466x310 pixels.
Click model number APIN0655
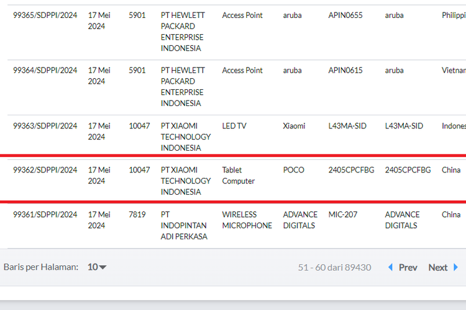click(345, 15)
